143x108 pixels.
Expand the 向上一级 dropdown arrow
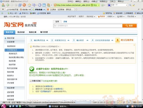(x=18, y=13)
